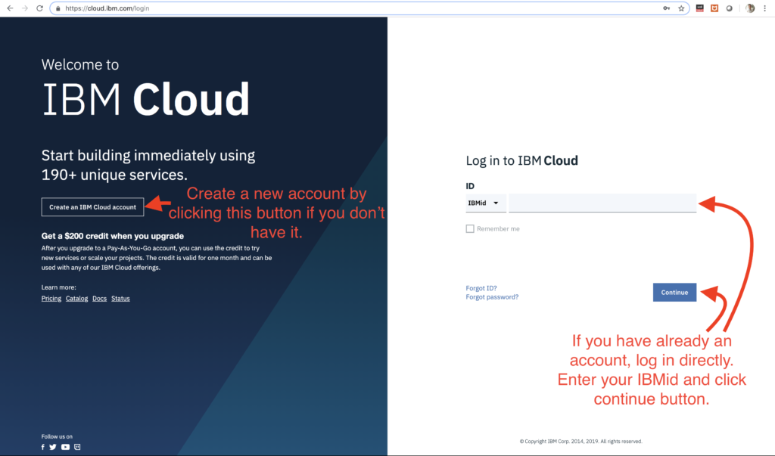Click the browser back arrow
This screenshot has width=775, height=456.
point(10,8)
